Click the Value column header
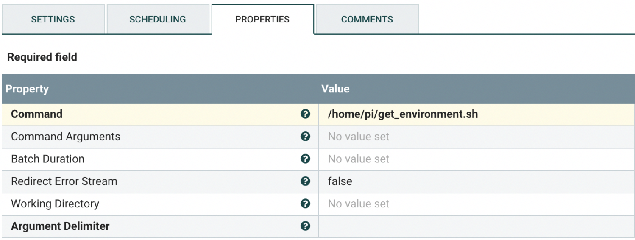Screen dimensions: 635x240 tap(335, 89)
